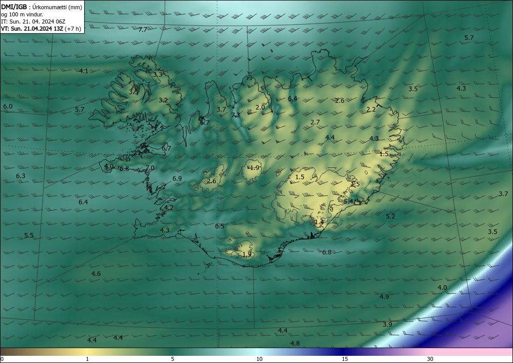Click the dark navy segment of the color scale
The height and width of the screenshot is (363, 513).
(x=344, y=352)
